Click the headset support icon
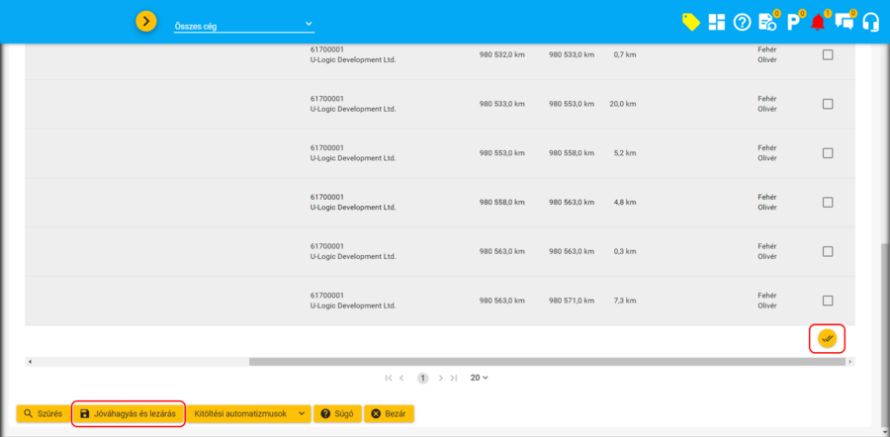The image size is (890, 437). [870, 22]
